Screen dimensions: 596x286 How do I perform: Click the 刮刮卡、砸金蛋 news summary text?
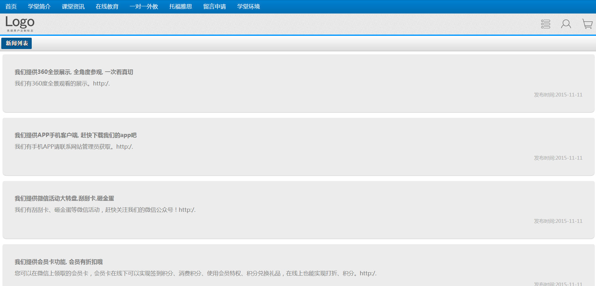[105, 210]
